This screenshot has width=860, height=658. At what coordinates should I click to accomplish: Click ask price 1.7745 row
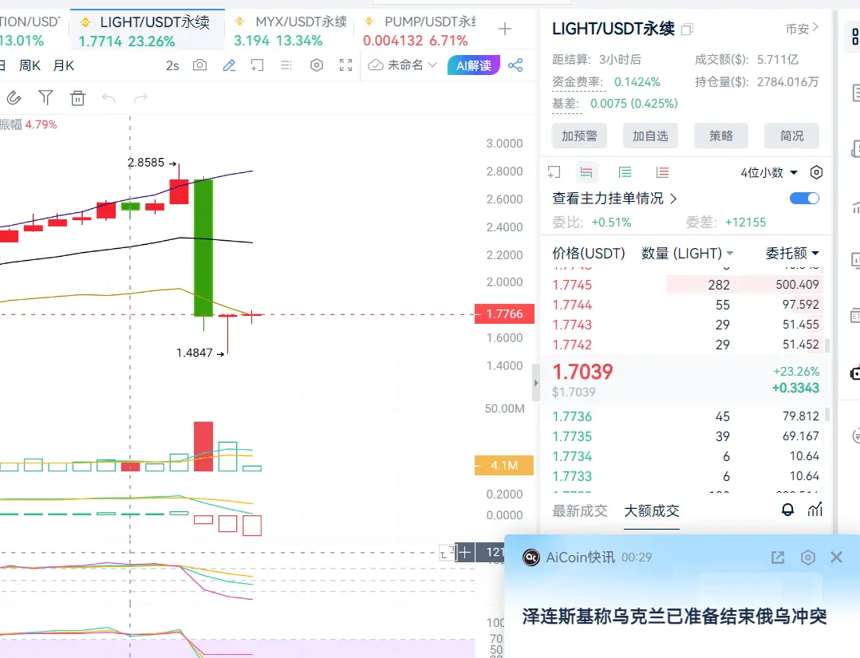pos(685,286)
